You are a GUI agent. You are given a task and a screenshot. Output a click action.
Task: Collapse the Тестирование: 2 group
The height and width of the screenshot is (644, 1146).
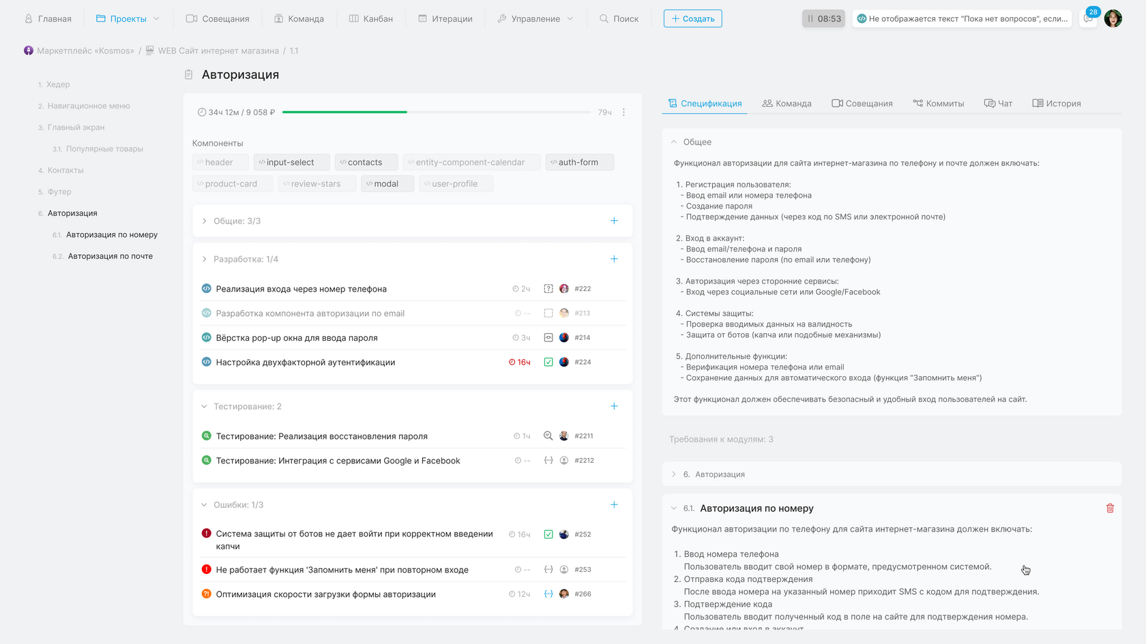click(204, 407)
